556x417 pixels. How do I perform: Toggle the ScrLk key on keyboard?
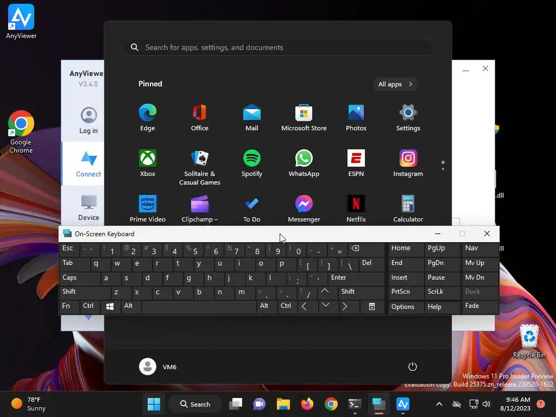442,293
